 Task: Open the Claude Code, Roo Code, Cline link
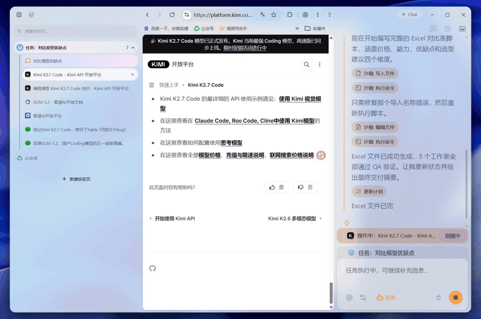tap(254, 121)
